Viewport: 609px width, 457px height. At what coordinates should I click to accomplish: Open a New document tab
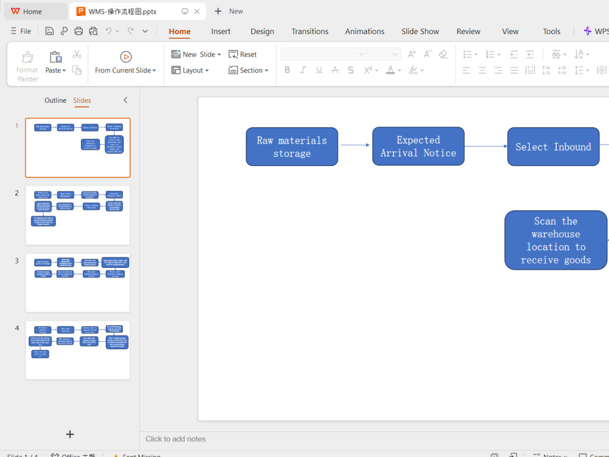click(x=229, y=11)
